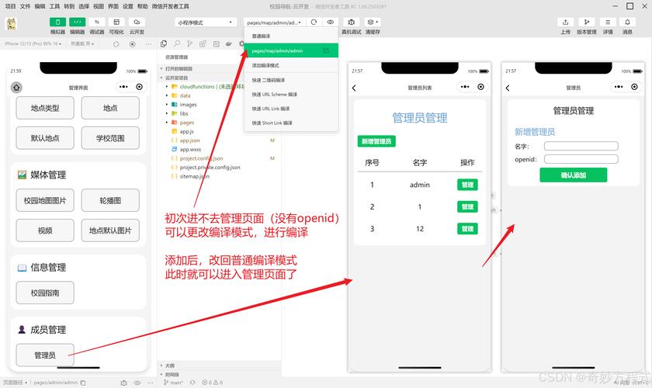The image size is (652, 388).
Task: Click the home icon in simulator header
Action: pyautogui.click(x=16, y=88)
